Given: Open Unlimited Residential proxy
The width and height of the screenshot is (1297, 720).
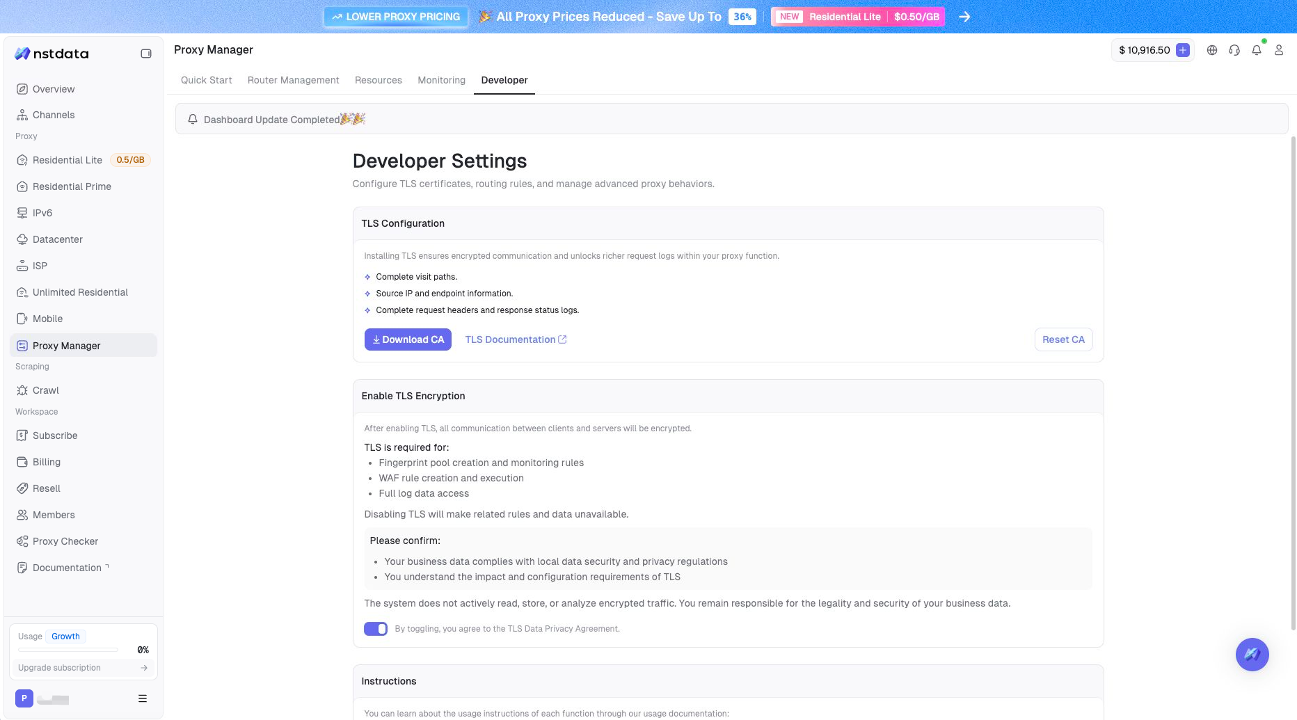Looking at the screenshot, I should [83, 292].
